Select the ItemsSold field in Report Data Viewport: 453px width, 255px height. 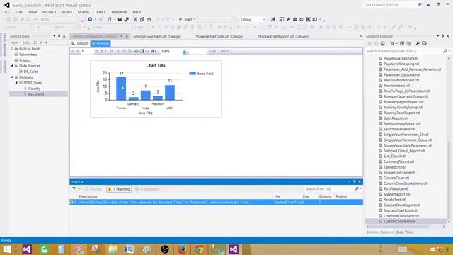(x=36, y=94)
